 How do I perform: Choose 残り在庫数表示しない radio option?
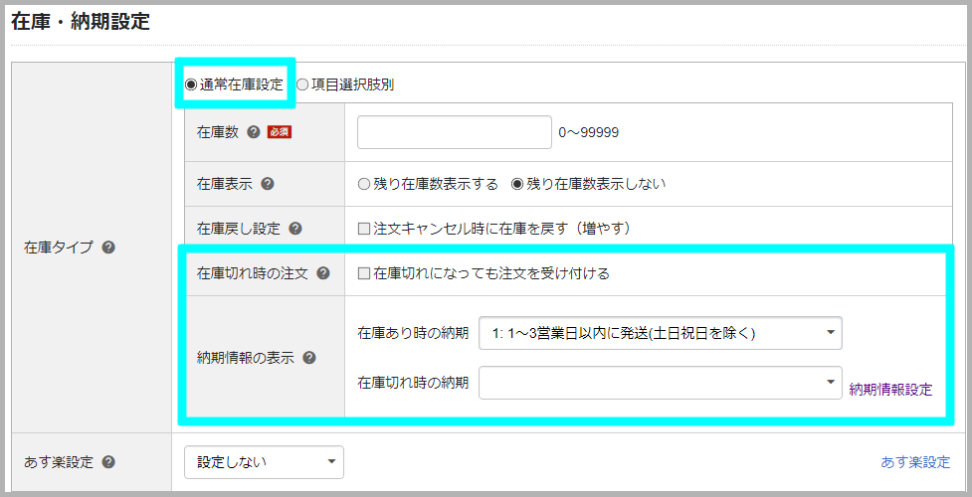point(517,184)
